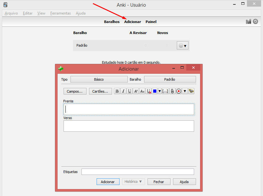Image resolution: width=263 pixels, height=196 pixels.
Task: Click the Etiquetas tags field
Action: [138, 172]
